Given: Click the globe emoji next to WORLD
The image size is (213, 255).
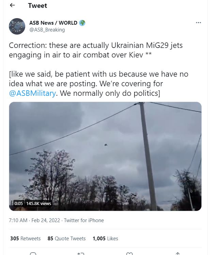Looking at the screenshot, I should pyautogui.click(x=82, y=23).
